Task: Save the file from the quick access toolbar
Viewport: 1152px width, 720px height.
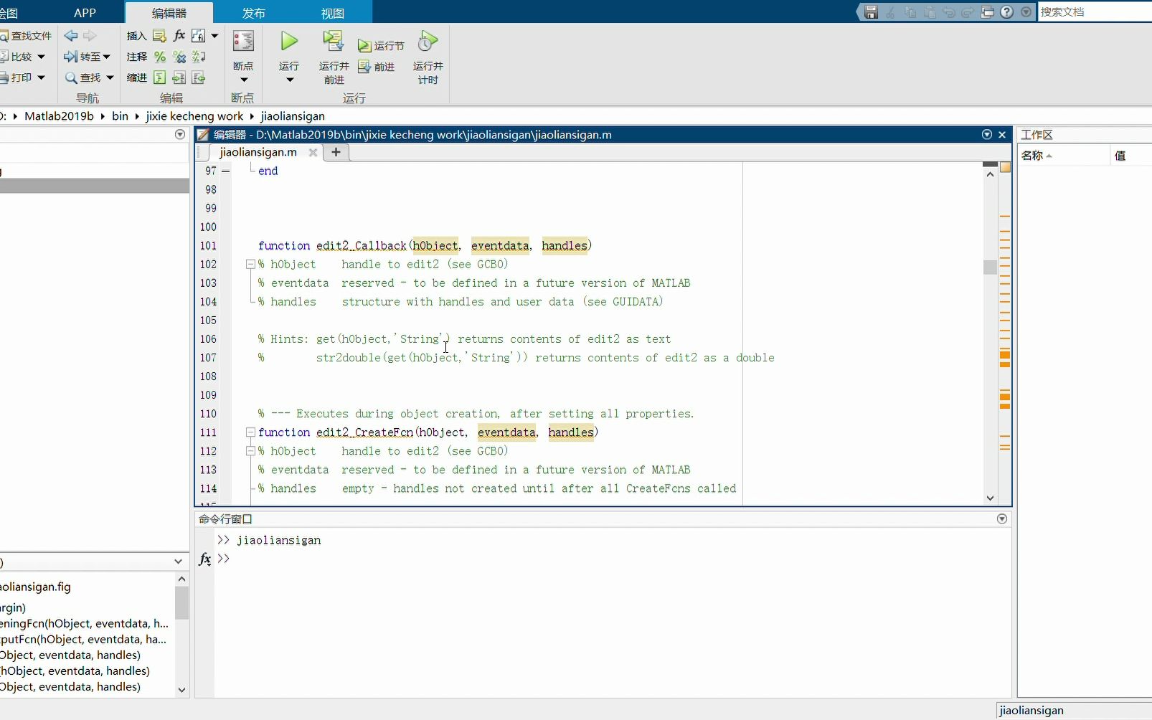Action: (x=870, y=11)
